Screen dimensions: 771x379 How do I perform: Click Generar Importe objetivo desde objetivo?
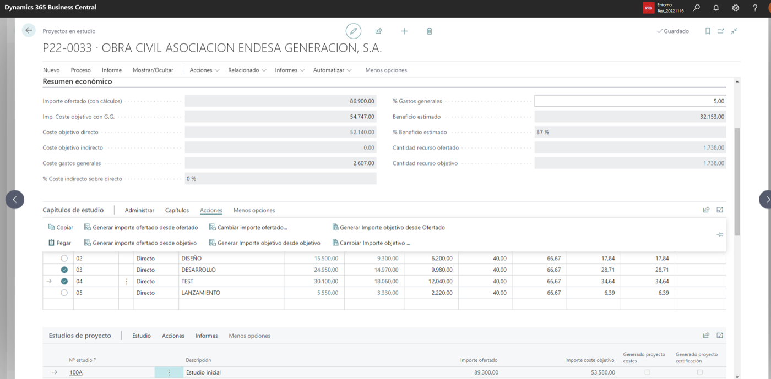point(265,243)
